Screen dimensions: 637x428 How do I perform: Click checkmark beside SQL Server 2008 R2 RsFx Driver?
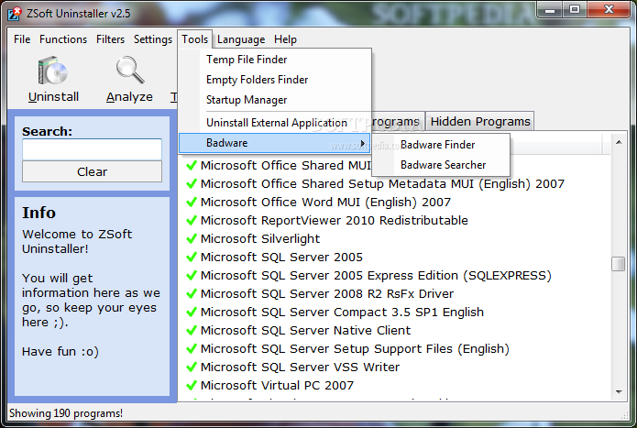pyautogui.click(x=192, y=293)
